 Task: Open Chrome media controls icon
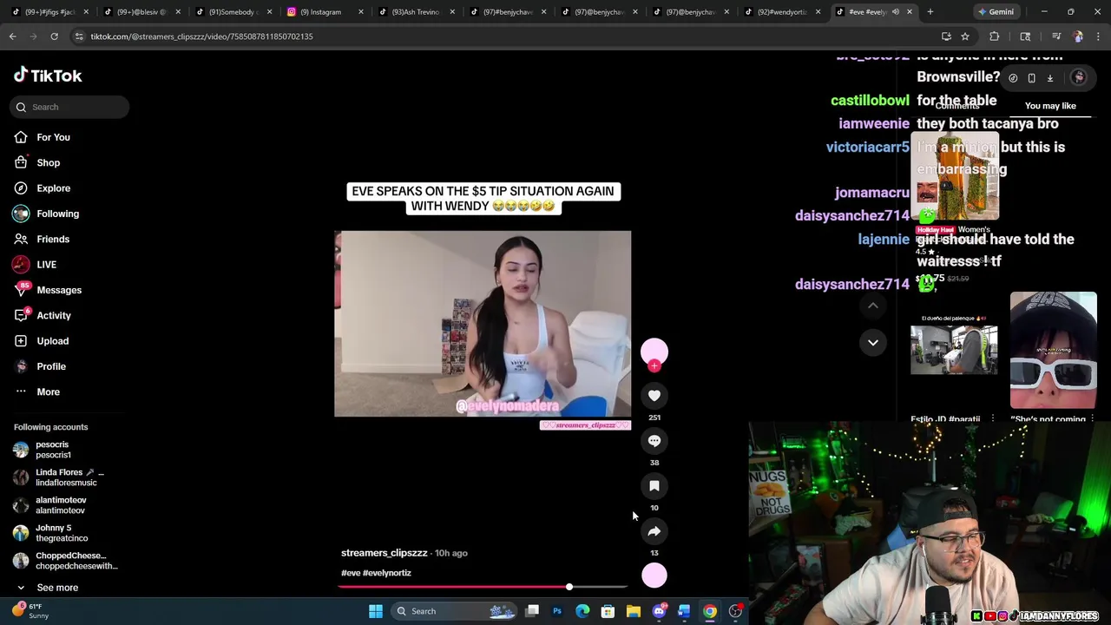[x=1056, y=36]
